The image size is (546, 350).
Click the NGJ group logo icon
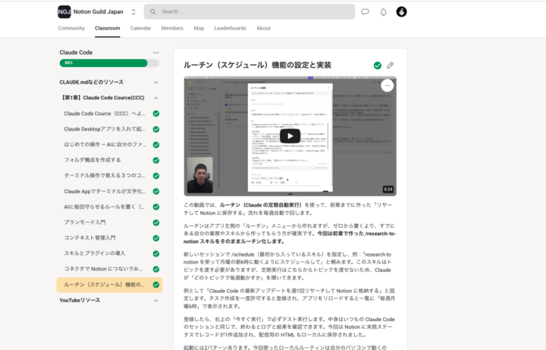(64, 12)
